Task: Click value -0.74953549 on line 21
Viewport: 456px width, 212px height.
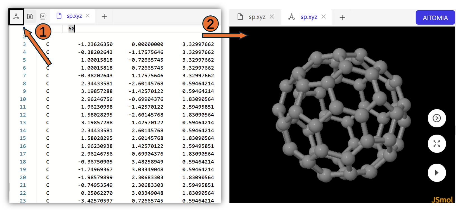Action: tap(95, 185)
